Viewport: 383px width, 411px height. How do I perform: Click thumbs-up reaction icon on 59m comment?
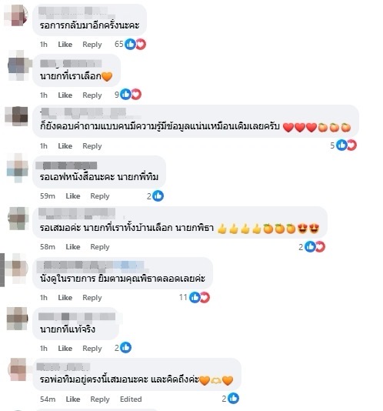[x=158, y=195]
